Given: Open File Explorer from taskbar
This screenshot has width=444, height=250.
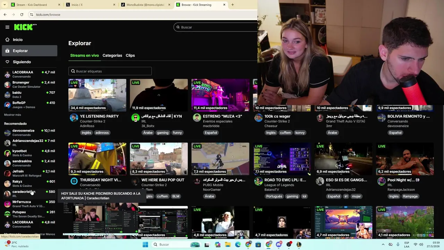Looking at the screenshot, I should coord(228,244).
